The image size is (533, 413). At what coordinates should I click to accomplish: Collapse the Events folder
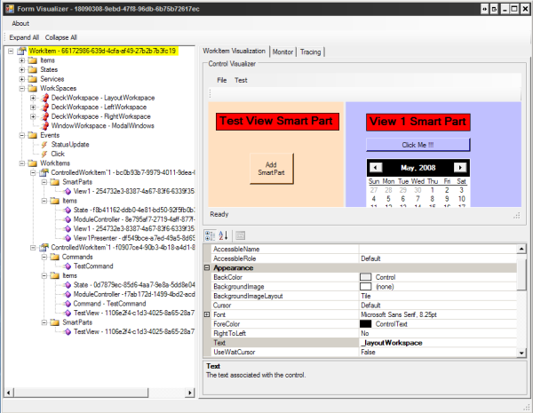click(22, 135)
